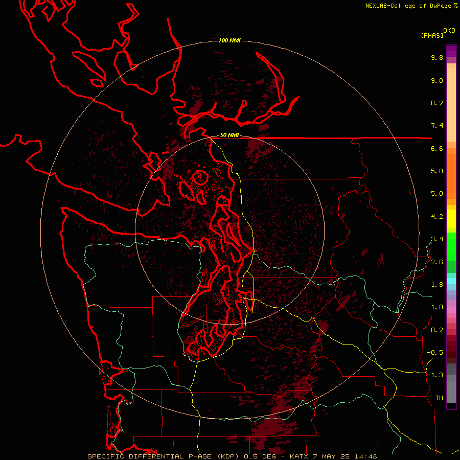
Task: Click the [PHAS] legend heading
Action: [x=432, y=36]
